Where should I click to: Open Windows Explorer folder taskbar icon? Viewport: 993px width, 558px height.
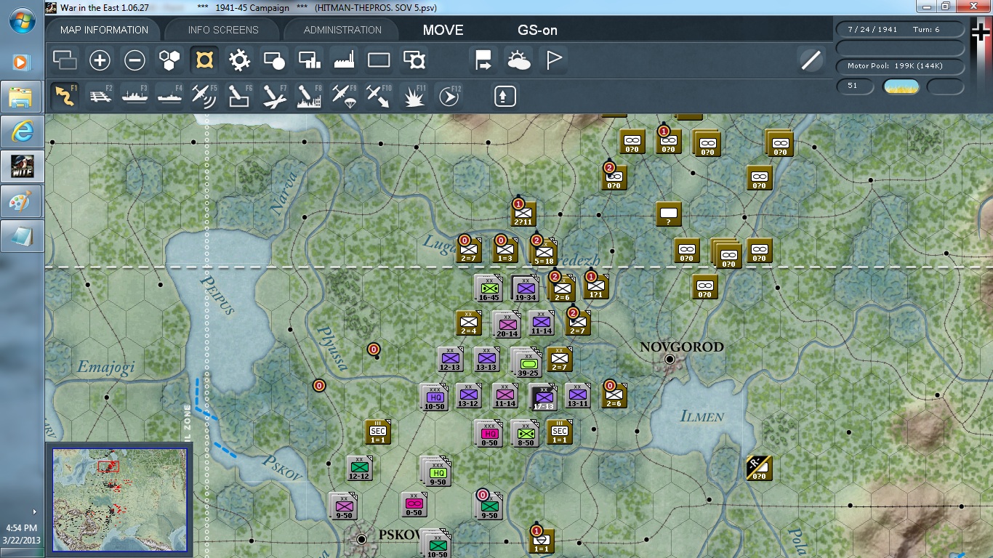[22, 96]
